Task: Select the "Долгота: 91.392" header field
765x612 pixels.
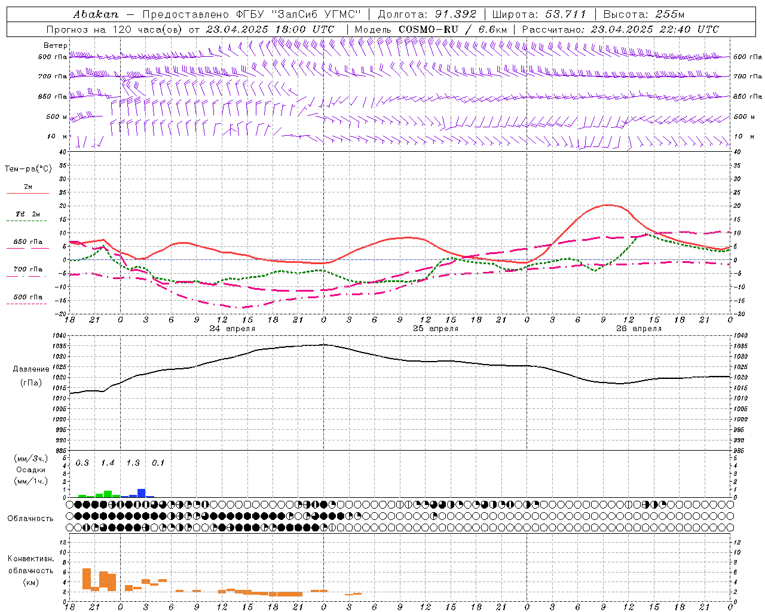Action: [427, 14]
